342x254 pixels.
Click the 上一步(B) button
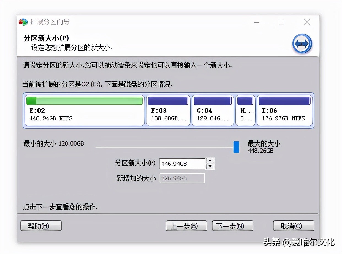tap(186, 226)
